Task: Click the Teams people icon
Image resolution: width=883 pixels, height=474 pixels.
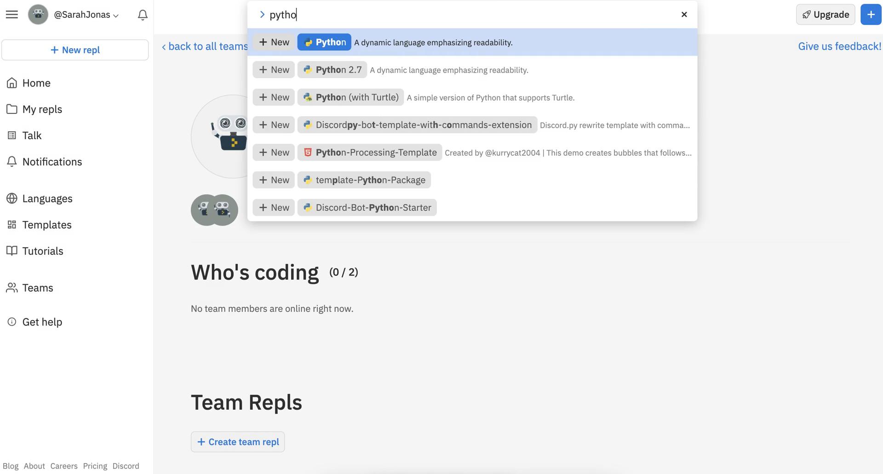Action: click(12, 288)
